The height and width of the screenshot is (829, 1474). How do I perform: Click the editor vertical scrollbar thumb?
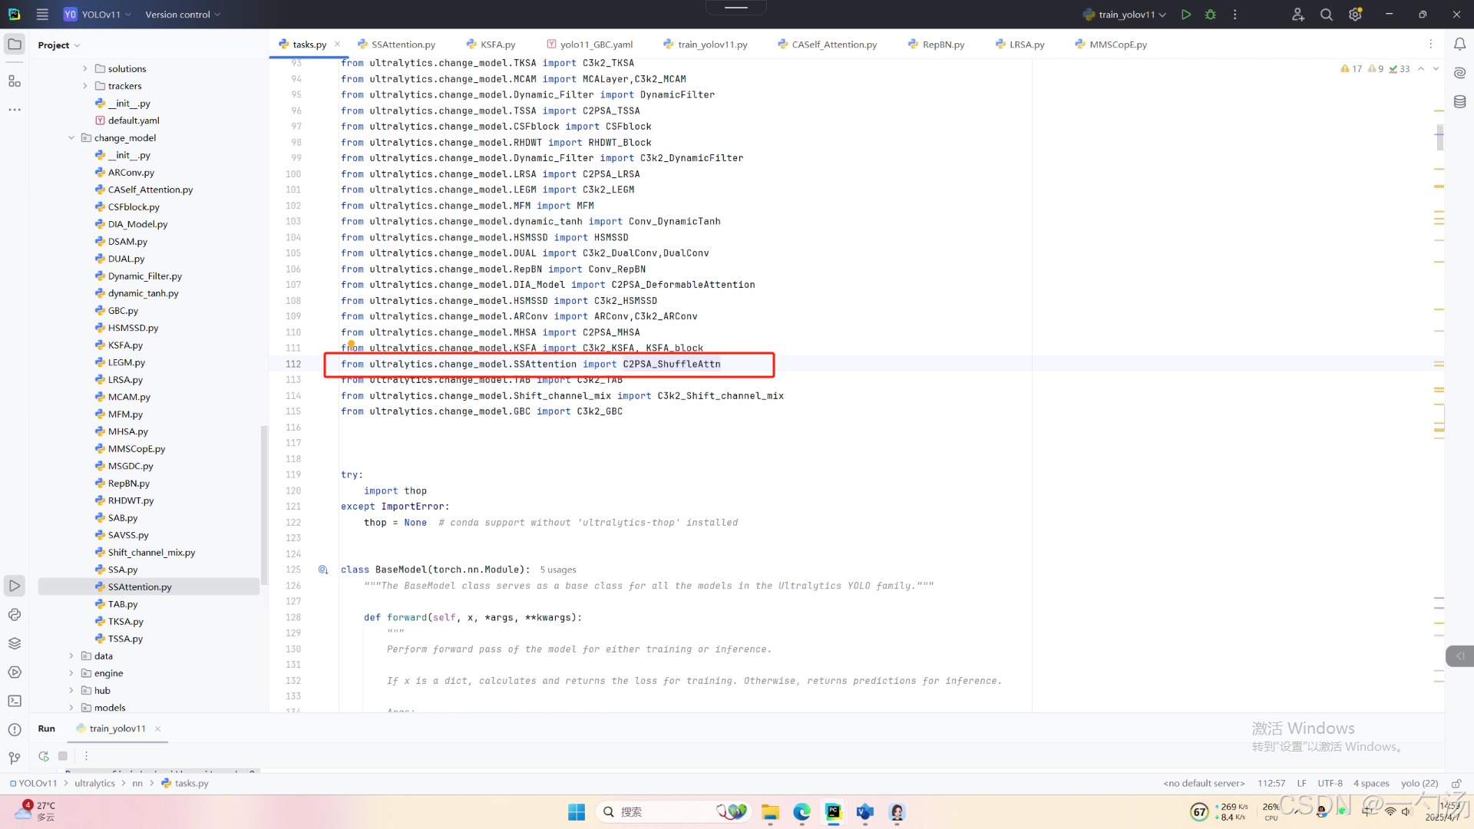click(1439, 137)
